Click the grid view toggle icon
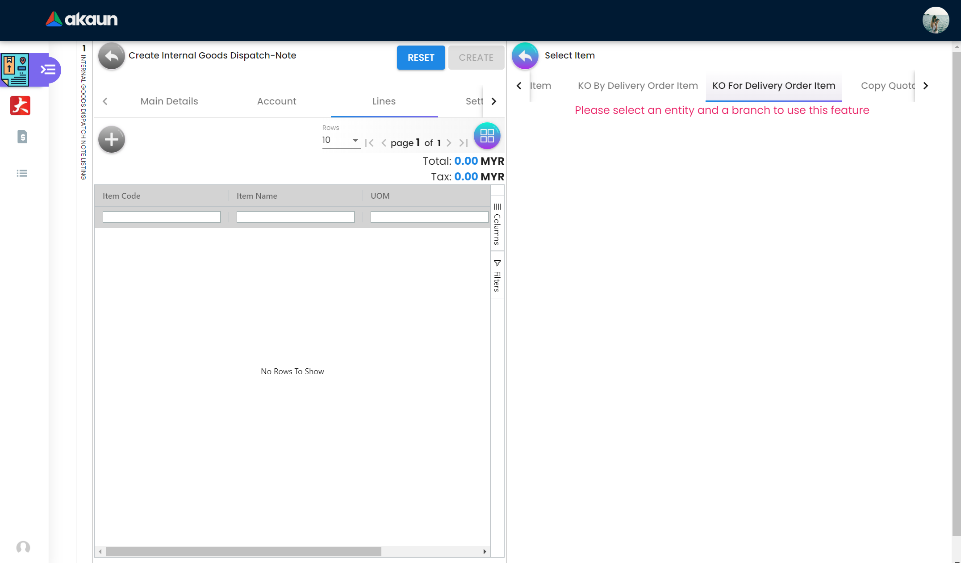This screenshot has width=961, height=563. coord(487,136)
